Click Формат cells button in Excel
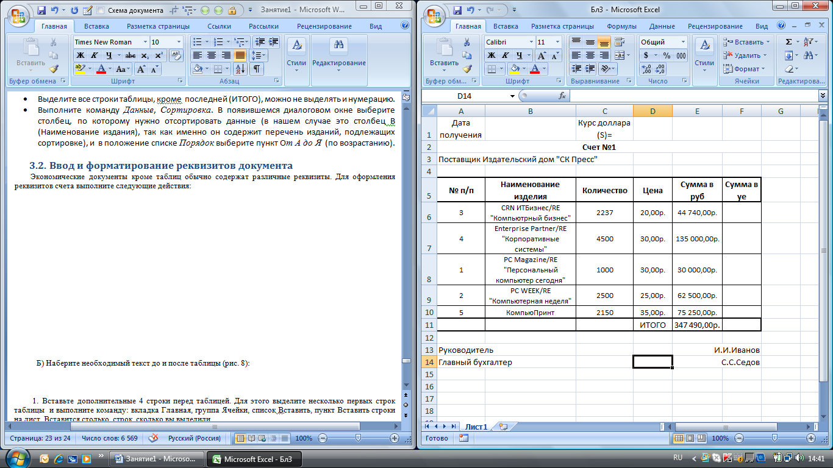This screenshot has height=468, width=833. click(x=744, y=69)
